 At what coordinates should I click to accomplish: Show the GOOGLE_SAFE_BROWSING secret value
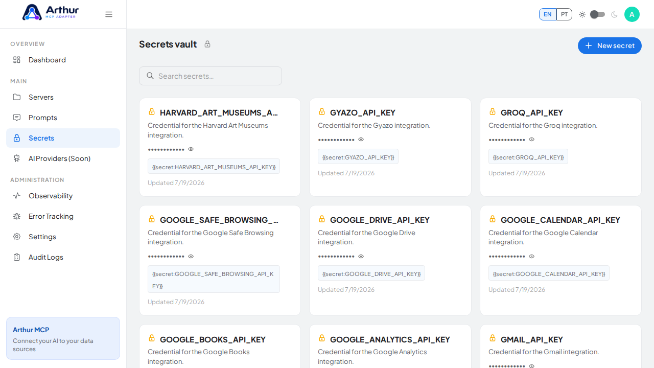(x=191, y=257)
